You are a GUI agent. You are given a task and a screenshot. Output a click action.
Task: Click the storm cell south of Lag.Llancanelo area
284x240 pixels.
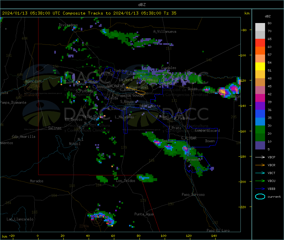tap(102, 219)
